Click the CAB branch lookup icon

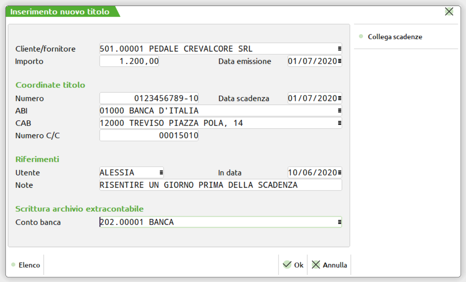point(339,123)
